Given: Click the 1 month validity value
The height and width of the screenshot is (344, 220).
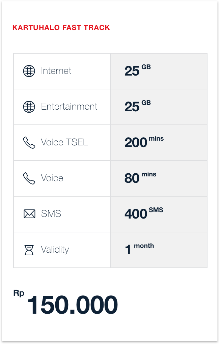Looking at the screenshot, I should [139, 249].
